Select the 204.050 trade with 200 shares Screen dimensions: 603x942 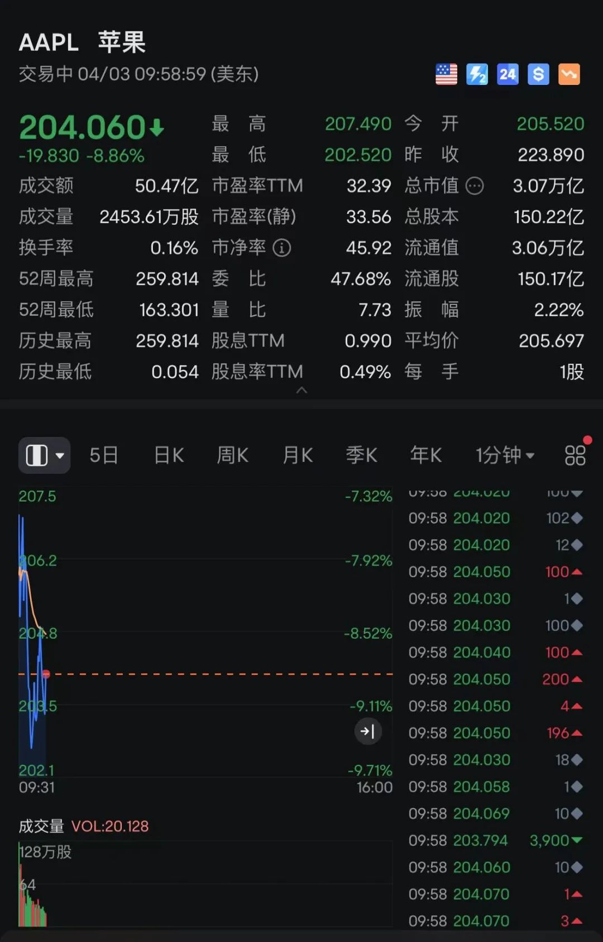[x=496, y=679]
